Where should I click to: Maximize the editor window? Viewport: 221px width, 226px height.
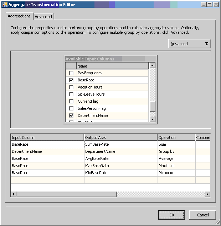coord(210,4)
